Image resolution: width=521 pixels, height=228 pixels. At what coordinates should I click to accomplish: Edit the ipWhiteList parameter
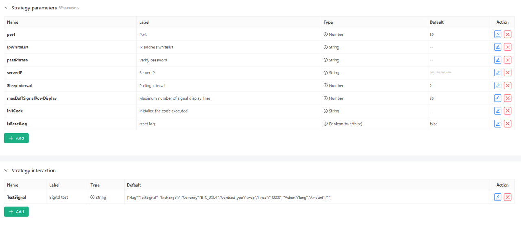pos(497,47)
